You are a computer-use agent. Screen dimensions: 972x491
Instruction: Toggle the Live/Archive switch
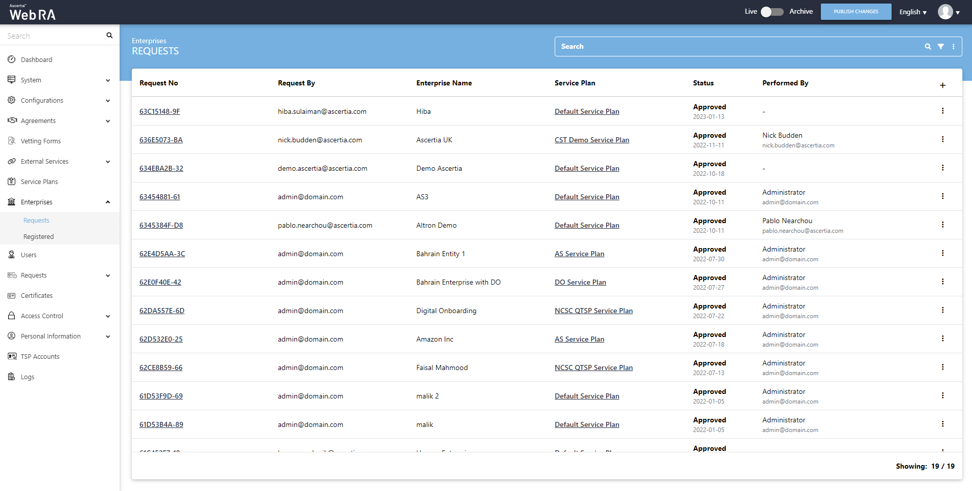771,12
